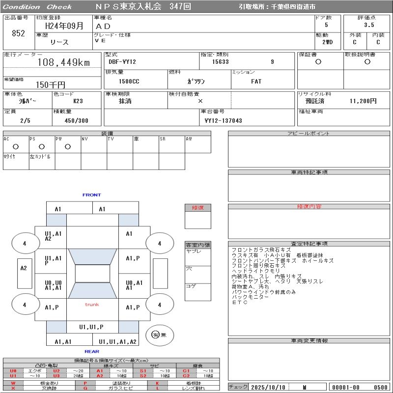Click the × mark under 検付自賠責
This screenshot has width=393, height=393.
pos(200,101)
